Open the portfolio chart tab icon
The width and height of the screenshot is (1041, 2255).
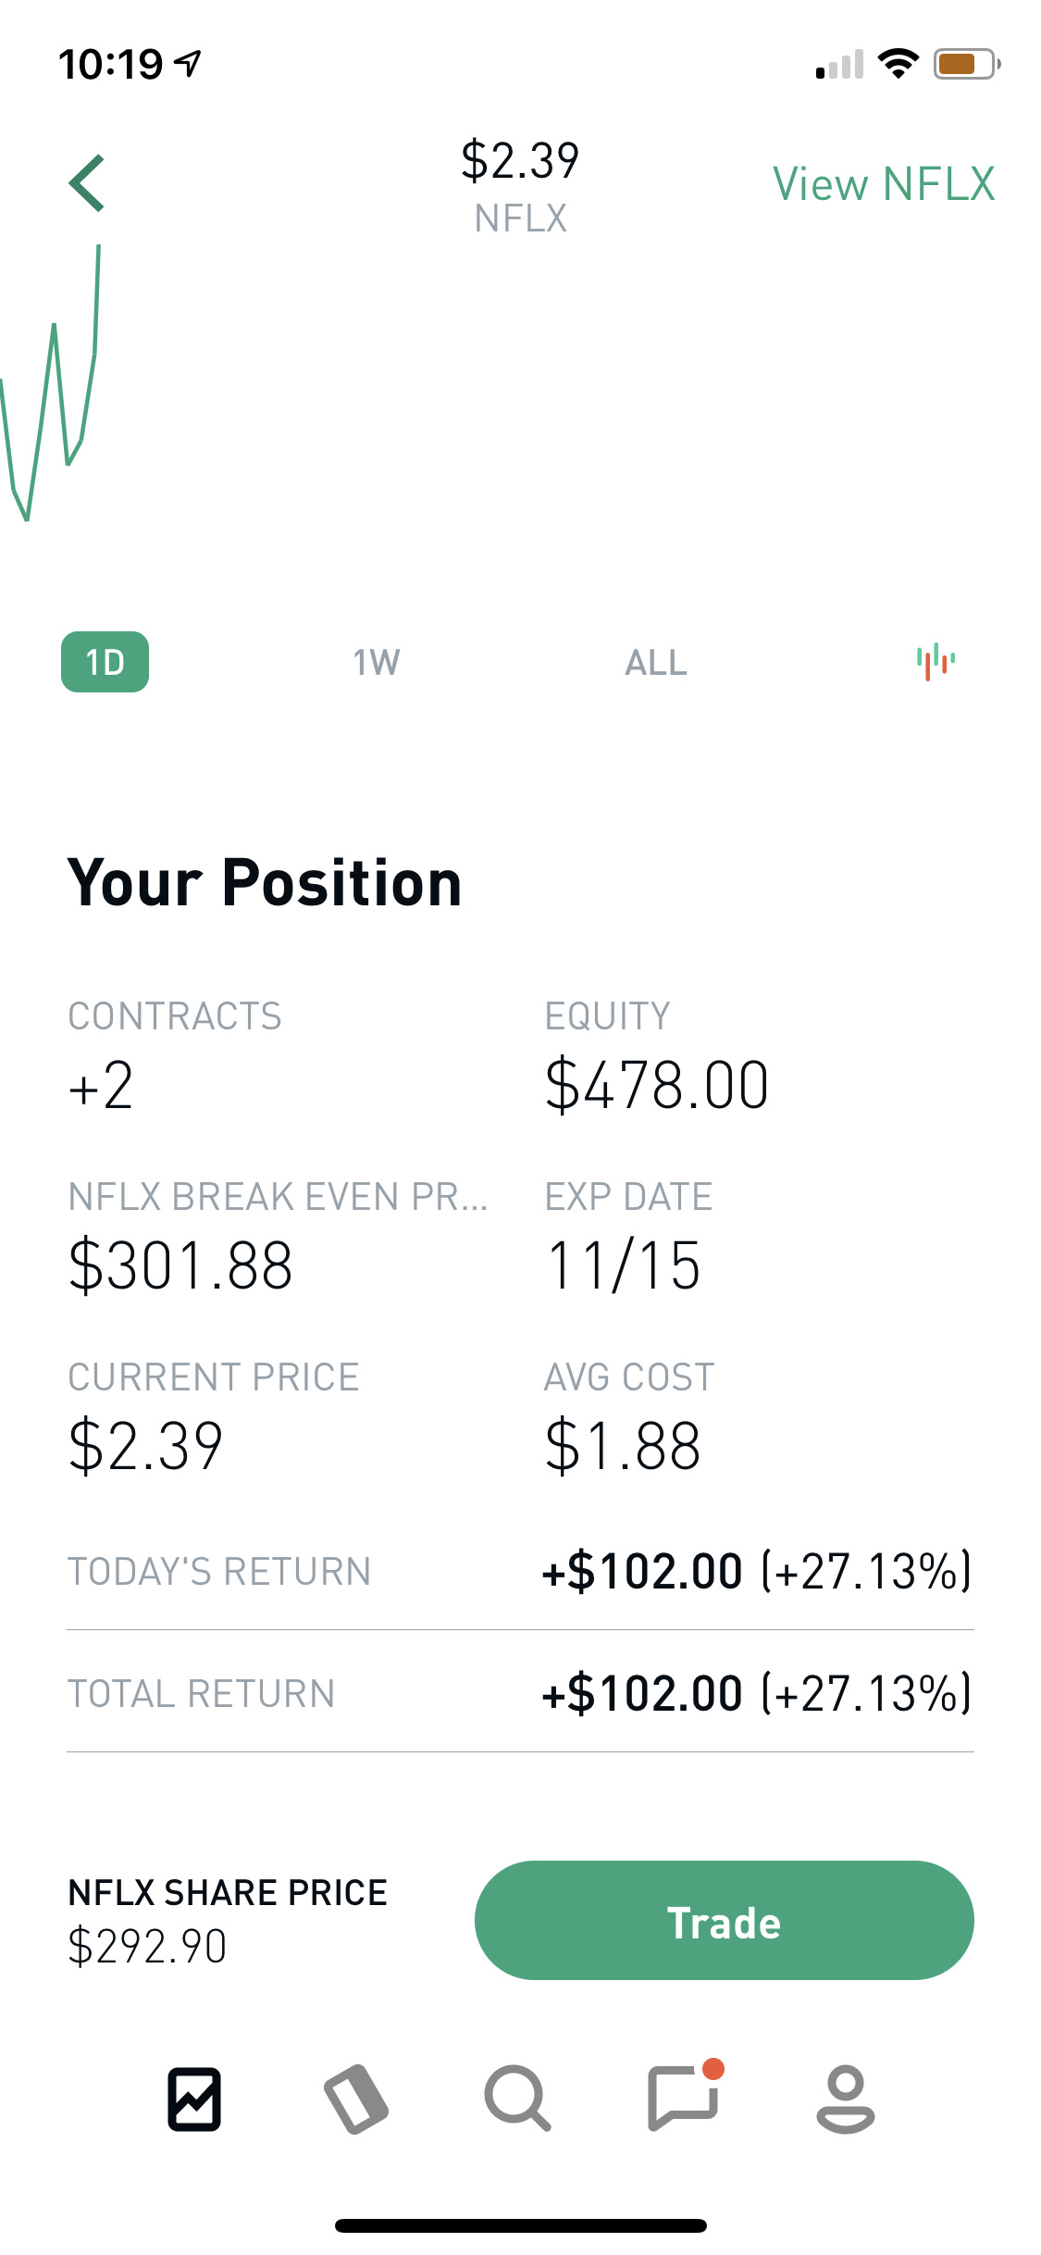[194, 2099]
